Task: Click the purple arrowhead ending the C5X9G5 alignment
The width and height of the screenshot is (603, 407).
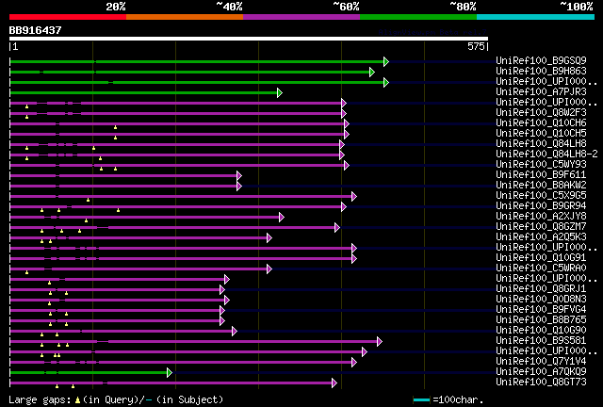Action: click(x=354, y=197)
